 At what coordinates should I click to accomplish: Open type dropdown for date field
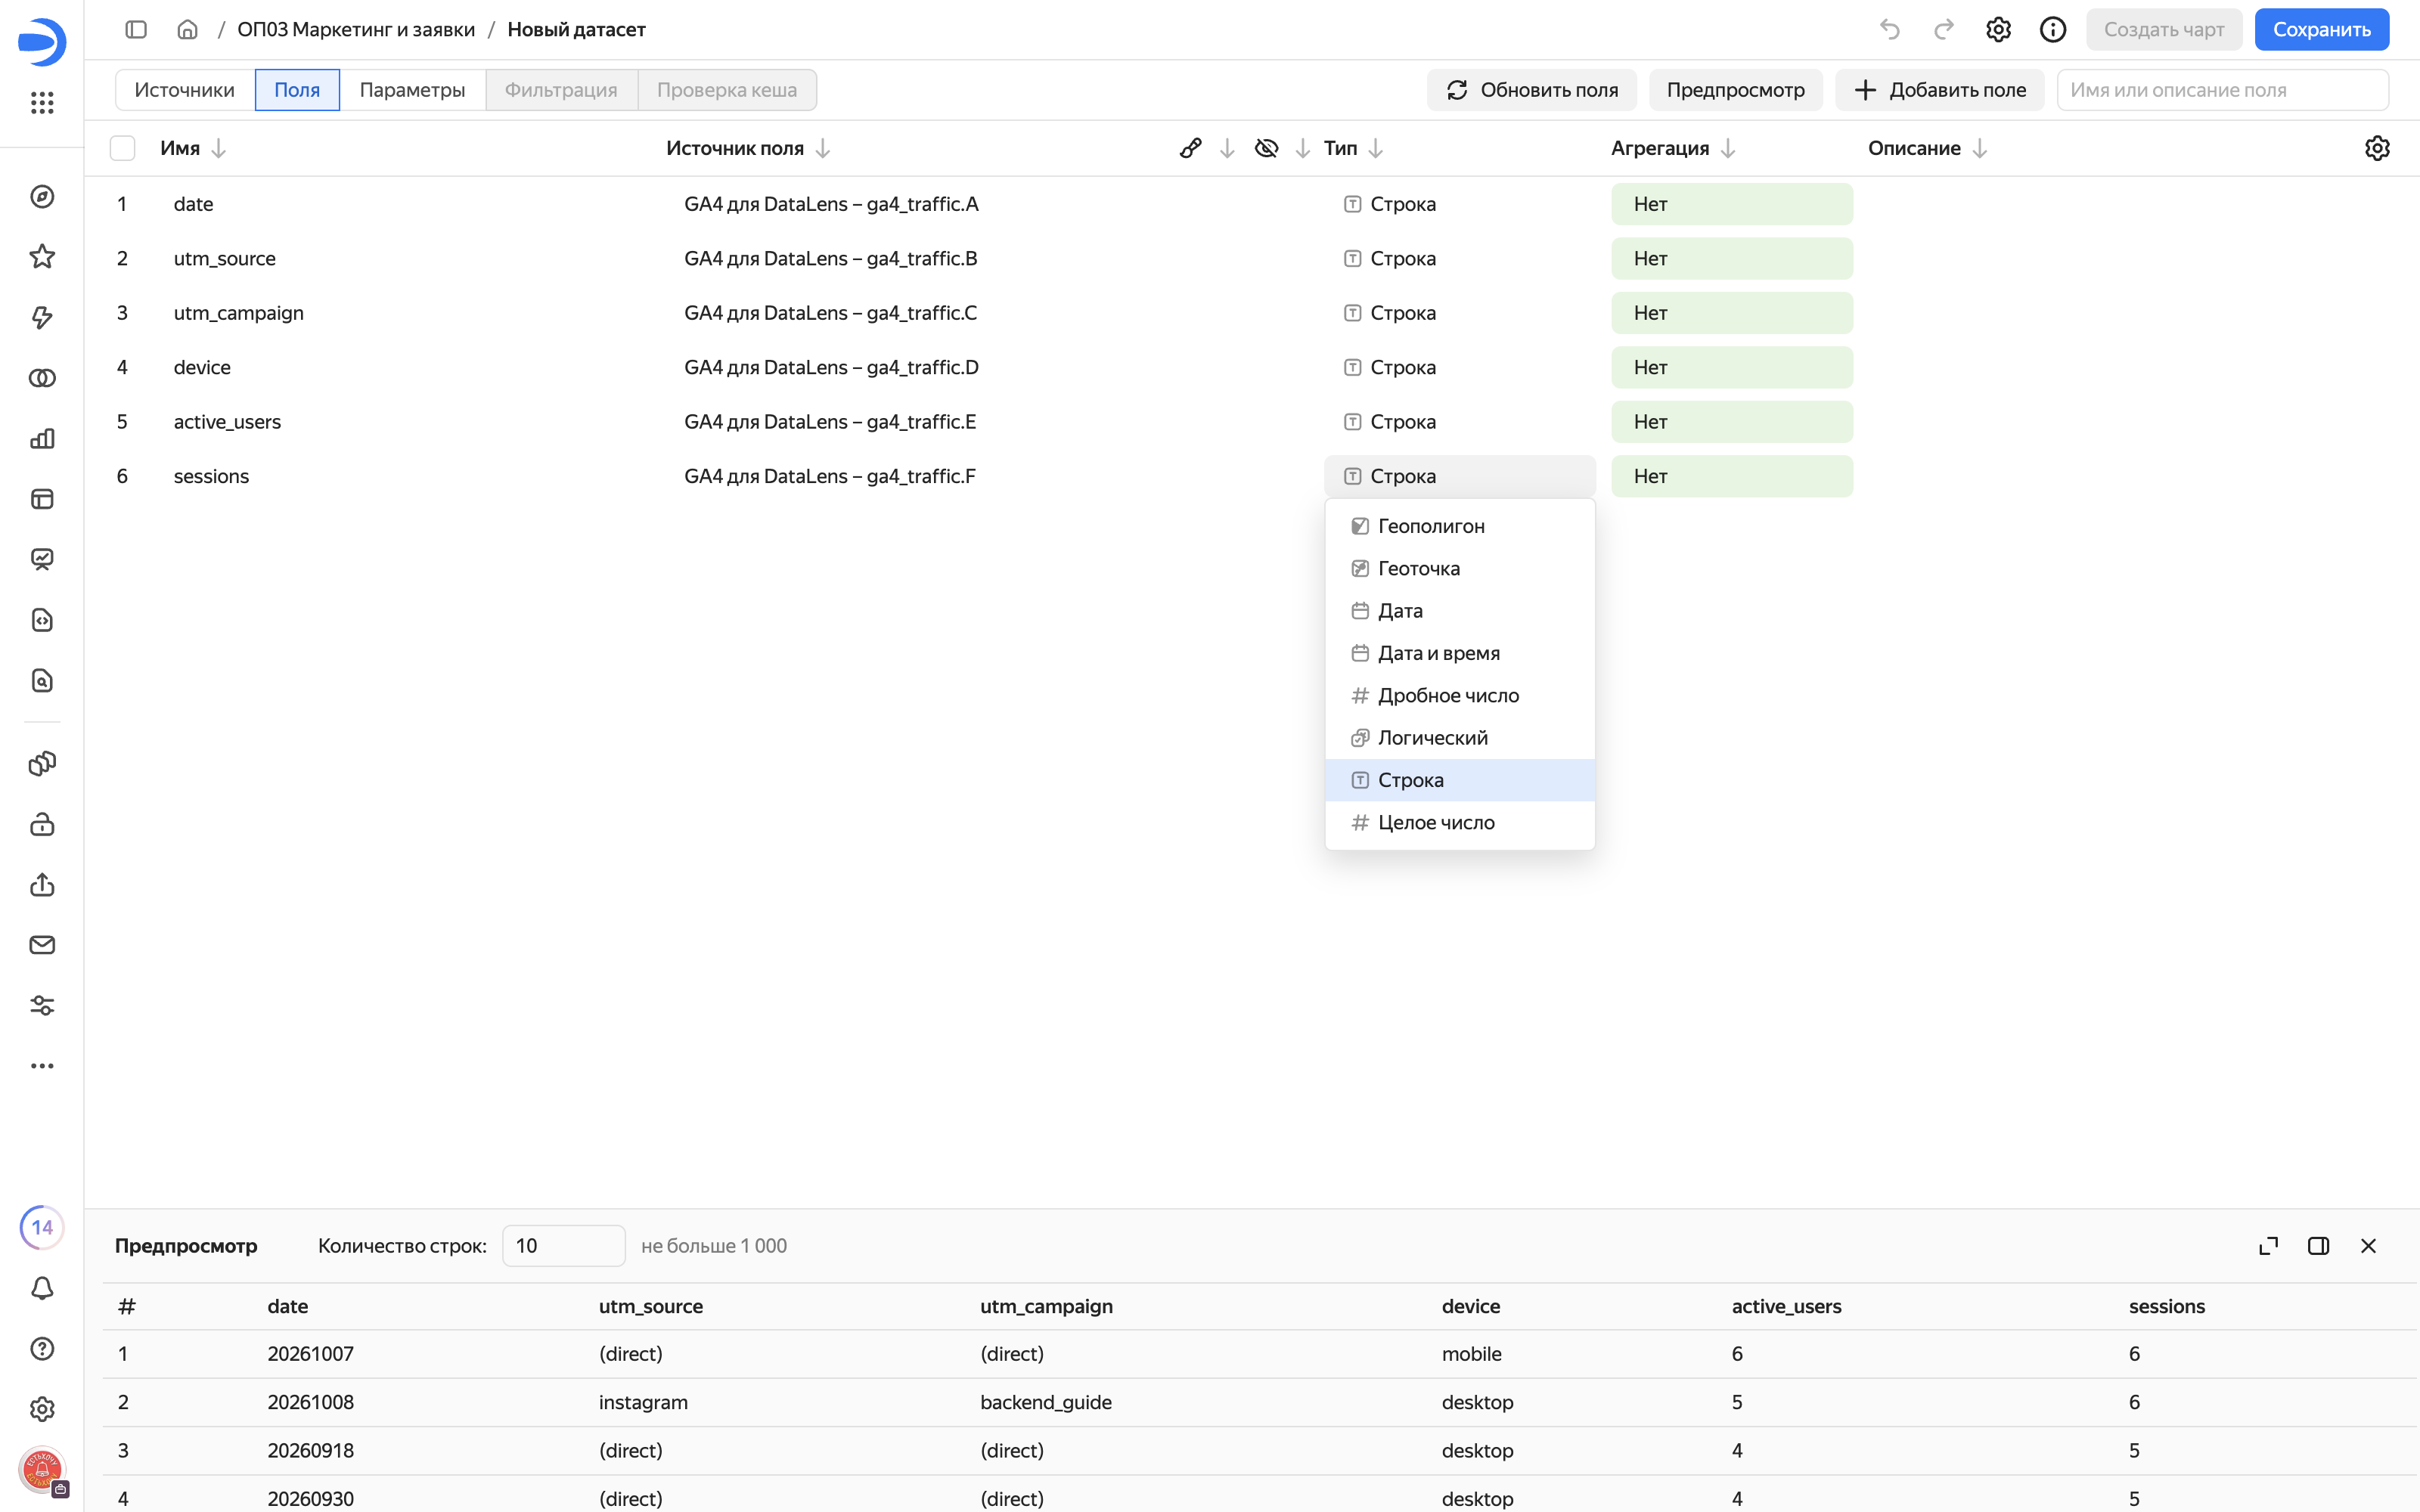pos(1459,204)
